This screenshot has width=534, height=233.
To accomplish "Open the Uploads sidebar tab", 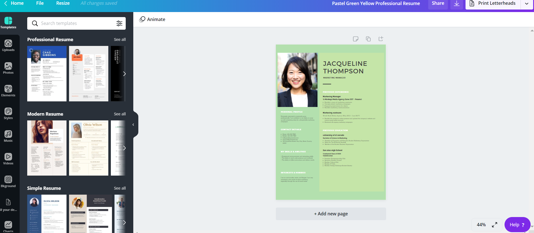I will tap(8, 46).
